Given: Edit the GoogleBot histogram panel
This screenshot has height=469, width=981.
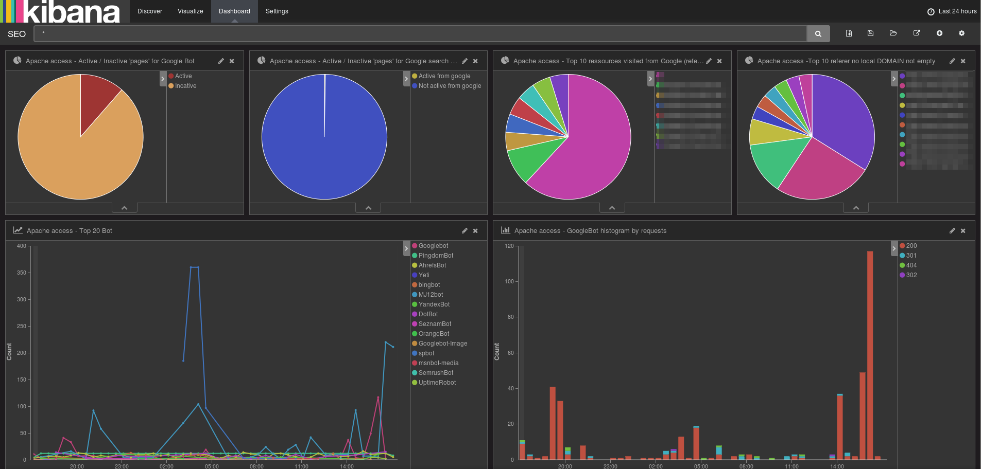Looking at the screenshot, I should tap(952, 230).
